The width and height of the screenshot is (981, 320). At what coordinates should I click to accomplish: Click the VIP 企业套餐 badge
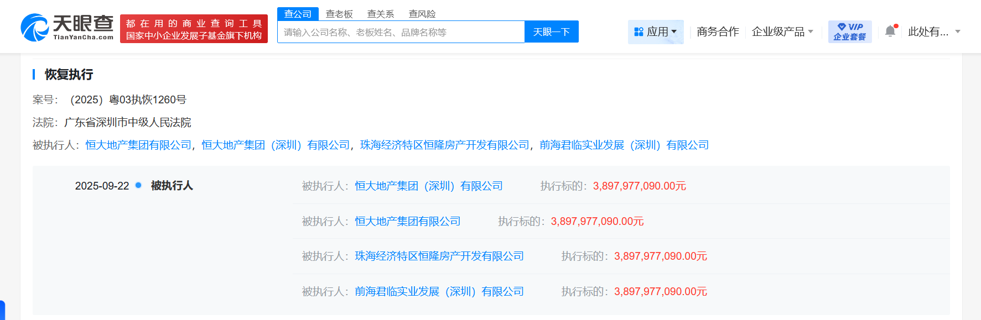coord(849,32)
